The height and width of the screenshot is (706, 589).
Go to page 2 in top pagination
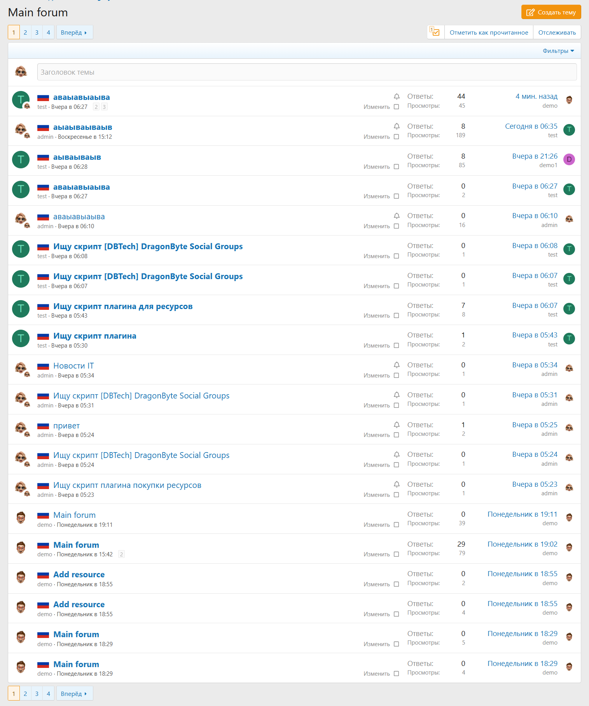coord(25,33)
